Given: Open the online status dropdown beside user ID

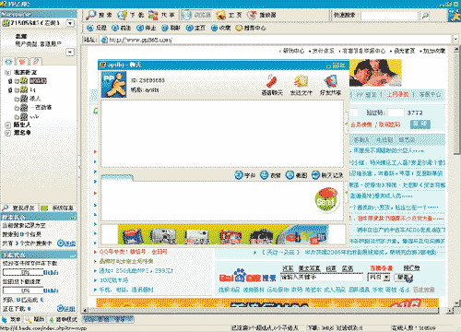Looking at the screenshot, I should point(70,23).
